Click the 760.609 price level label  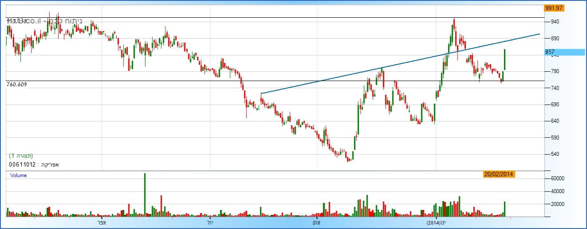point(17,84)
